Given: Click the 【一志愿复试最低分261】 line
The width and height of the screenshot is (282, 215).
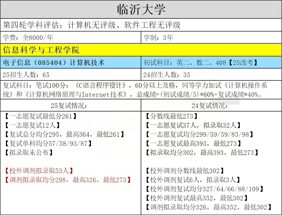Looking at the screenshot, I should pyautogui.click(x=41, y=116).
